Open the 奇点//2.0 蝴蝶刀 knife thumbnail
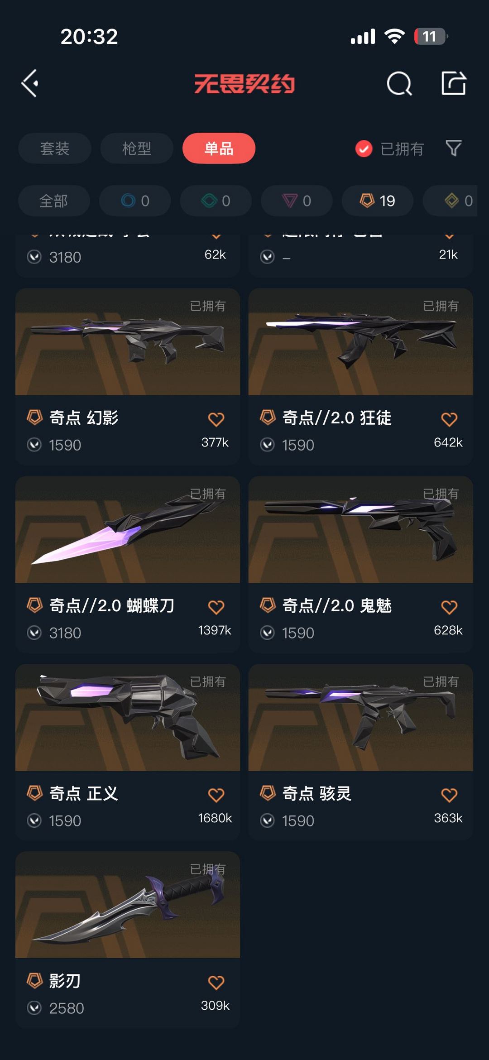The height and width of the screenshot is (1060, 489). 128,529
